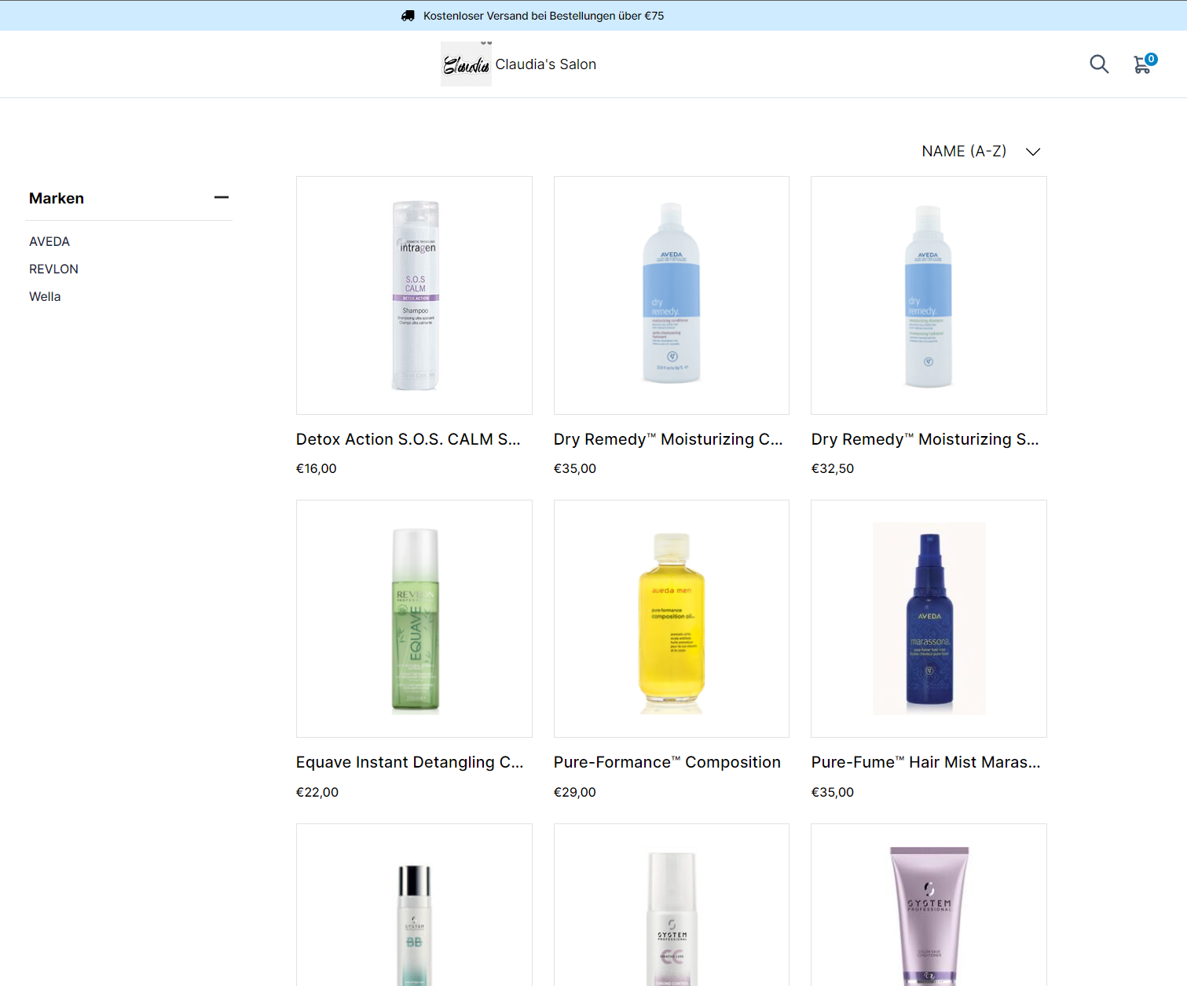View the System Professional CC bottle image
The image size is (1187, 986).
pyautogui.click(x=672, y=905)
